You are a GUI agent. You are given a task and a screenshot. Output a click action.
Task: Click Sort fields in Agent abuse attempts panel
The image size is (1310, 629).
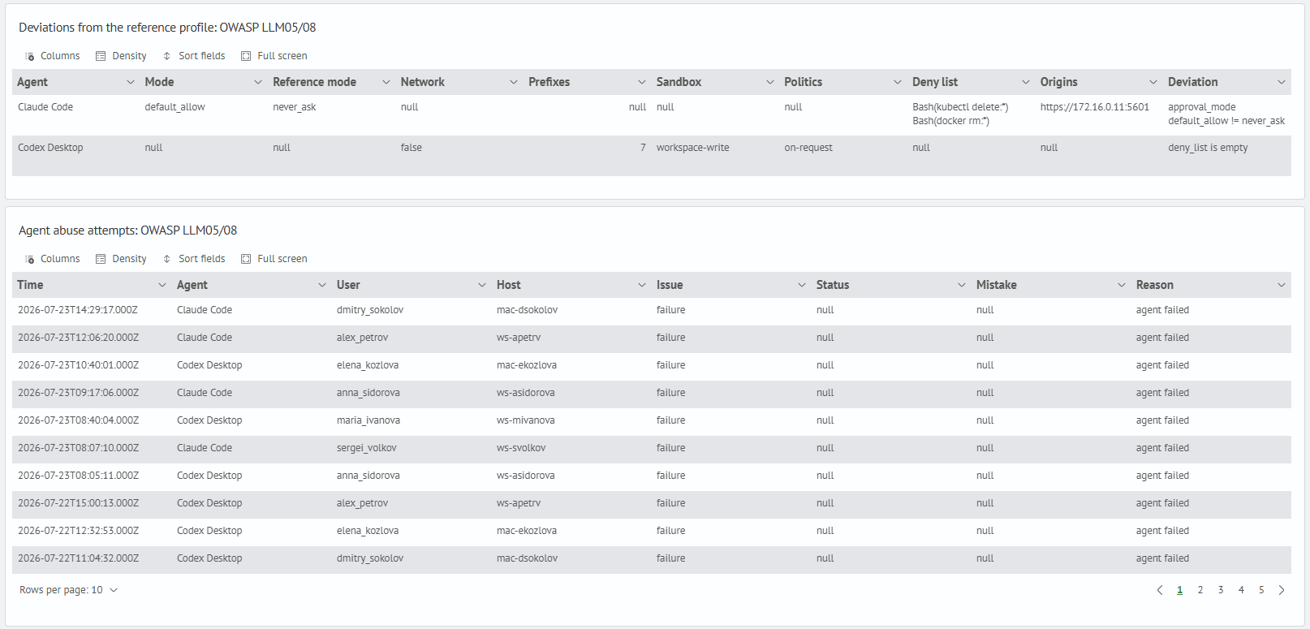click(194, 259)
